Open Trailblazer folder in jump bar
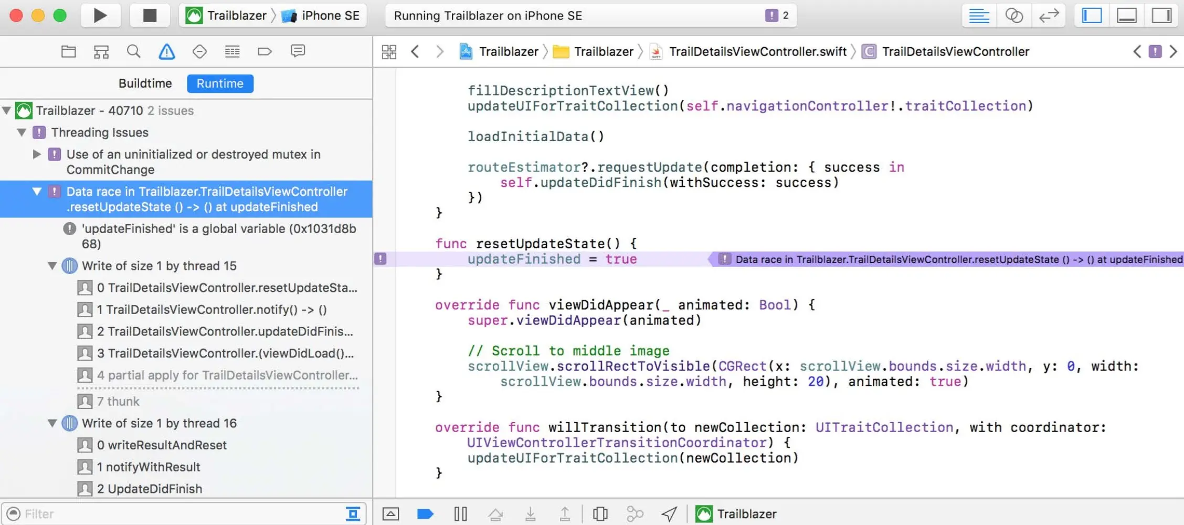This screenshot has width=1184, height=525. click(593, 51)
